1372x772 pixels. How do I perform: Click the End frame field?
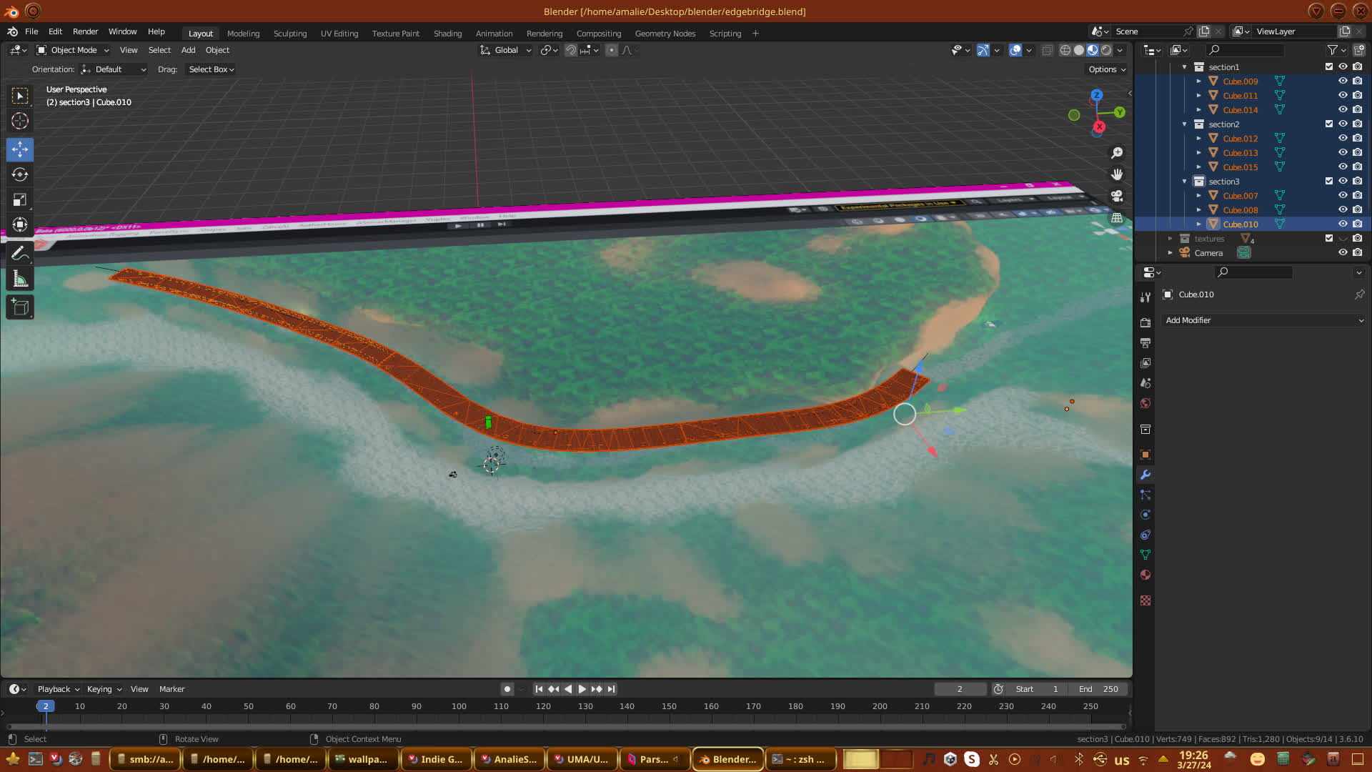pyautogui.click(x=1098, y=689)
